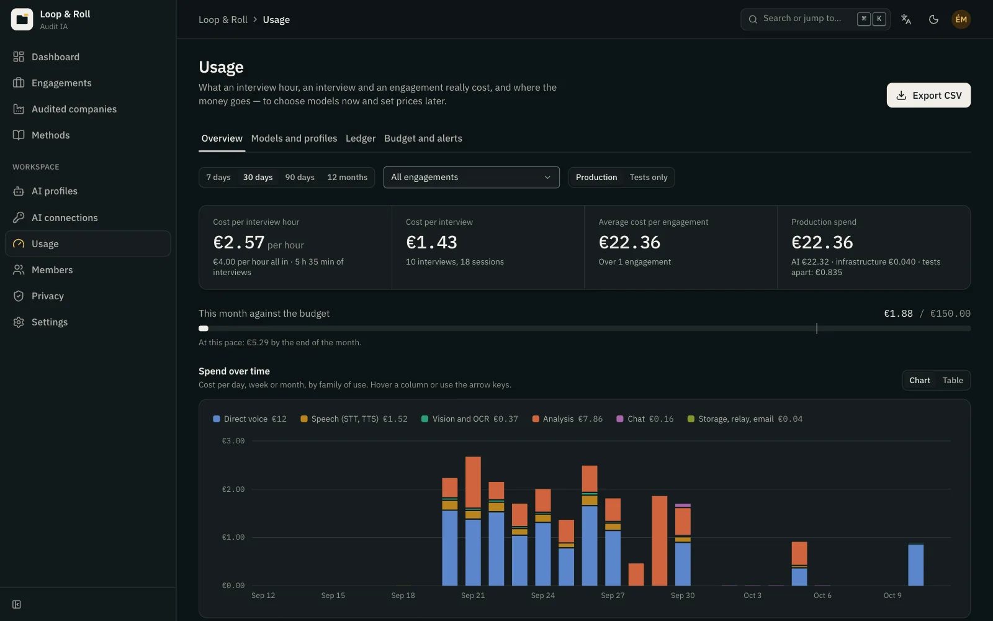Viewport: 993px width, 621px height.
Task: Toggle Vision and OCR legend entry
Action: pyautogui.click(x=469, y=419)
